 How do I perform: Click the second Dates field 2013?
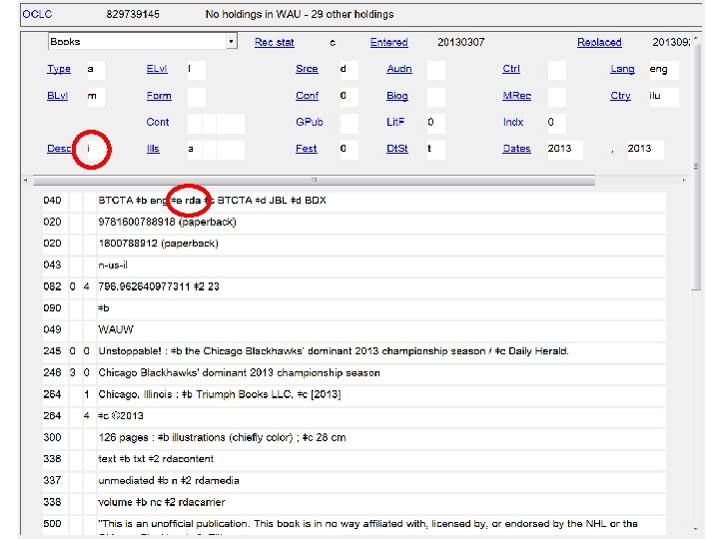(645, 150)
